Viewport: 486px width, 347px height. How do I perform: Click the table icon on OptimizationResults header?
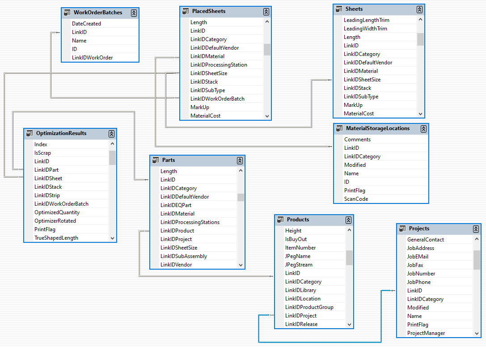pos(30,133)
